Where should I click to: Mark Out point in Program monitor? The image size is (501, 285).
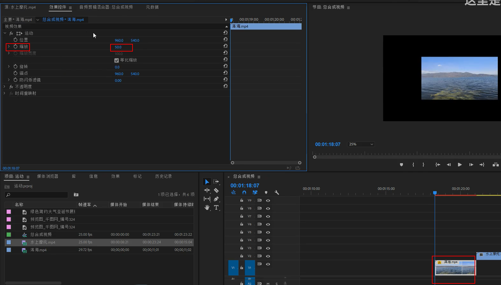point(423,164)
